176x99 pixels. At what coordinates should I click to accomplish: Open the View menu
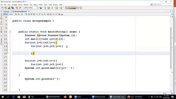pos(9,5)
